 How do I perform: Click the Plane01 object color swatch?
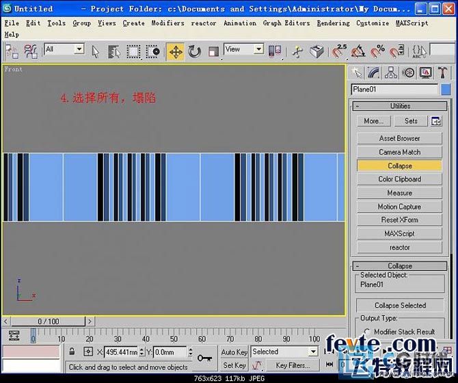pyautogui.click(x=446, y=90)
